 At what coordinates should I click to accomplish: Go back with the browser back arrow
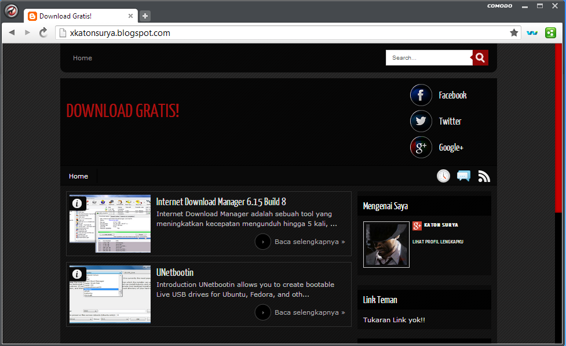point(12,32)
